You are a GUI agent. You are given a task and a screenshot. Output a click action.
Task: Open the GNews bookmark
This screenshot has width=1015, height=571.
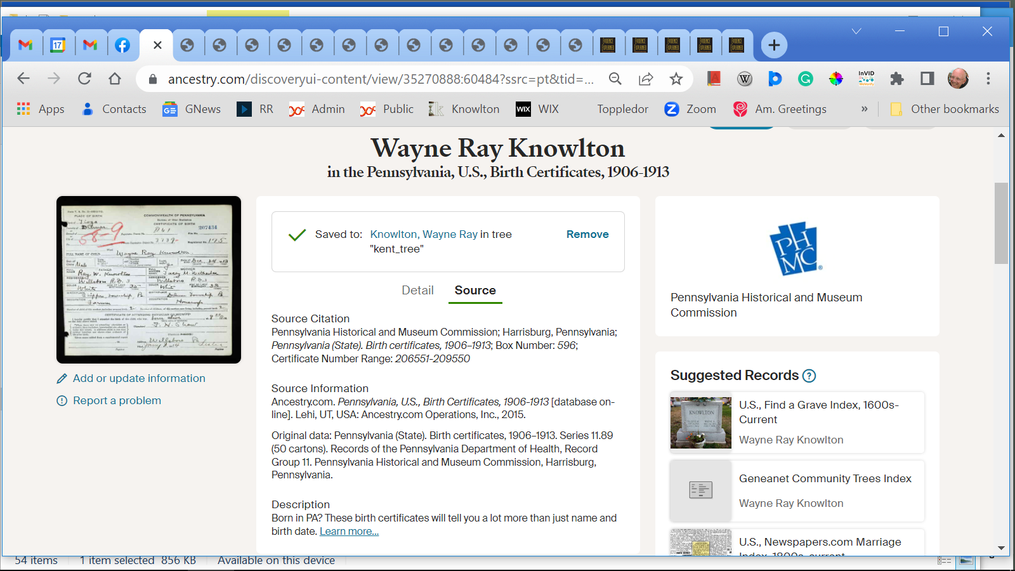192,109
